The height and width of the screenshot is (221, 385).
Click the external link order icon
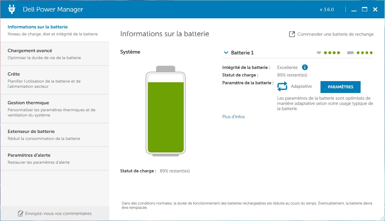[292, 34]
